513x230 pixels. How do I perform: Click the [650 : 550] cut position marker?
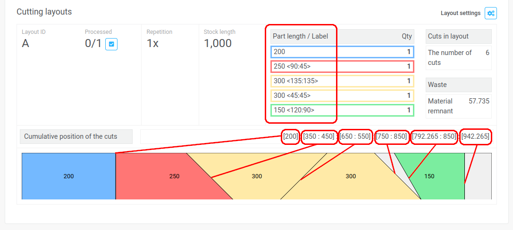tap(355, 136)
